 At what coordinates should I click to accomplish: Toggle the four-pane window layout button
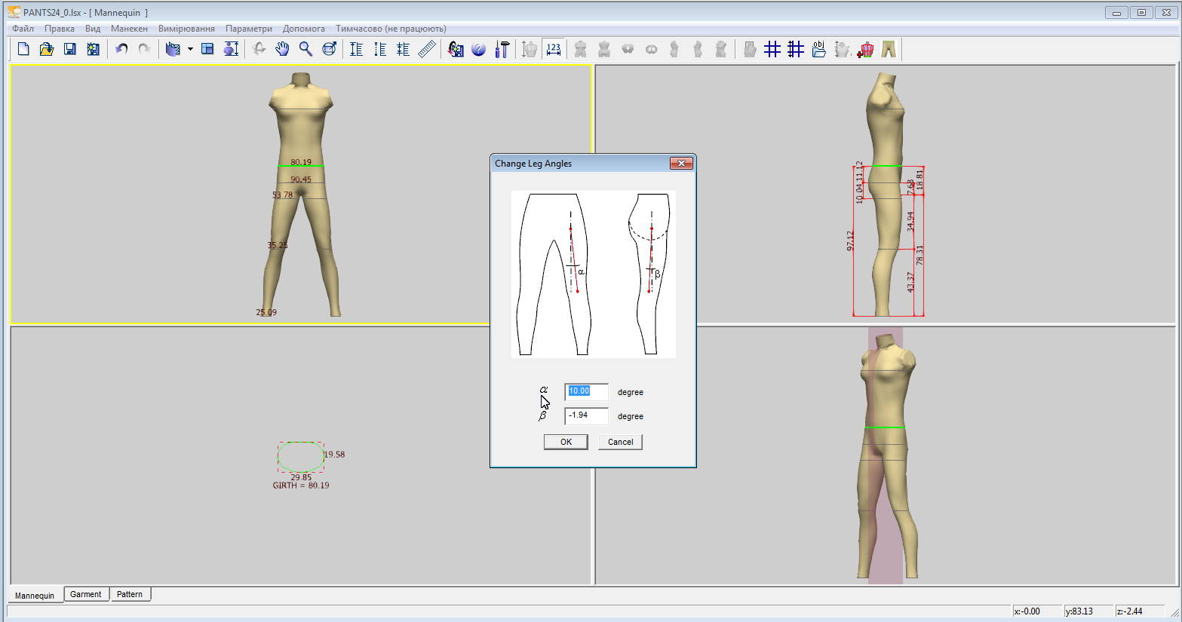(x=207, y=50)
